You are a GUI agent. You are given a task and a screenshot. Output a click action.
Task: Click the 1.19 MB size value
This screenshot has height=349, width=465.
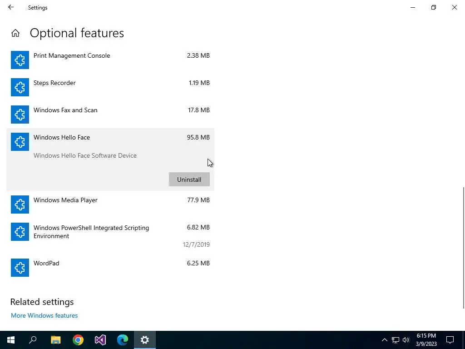click(x=199, y=83)
